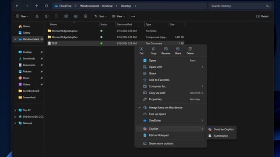
Task: Choose Add to Favorites
Action: click(171, 80)
